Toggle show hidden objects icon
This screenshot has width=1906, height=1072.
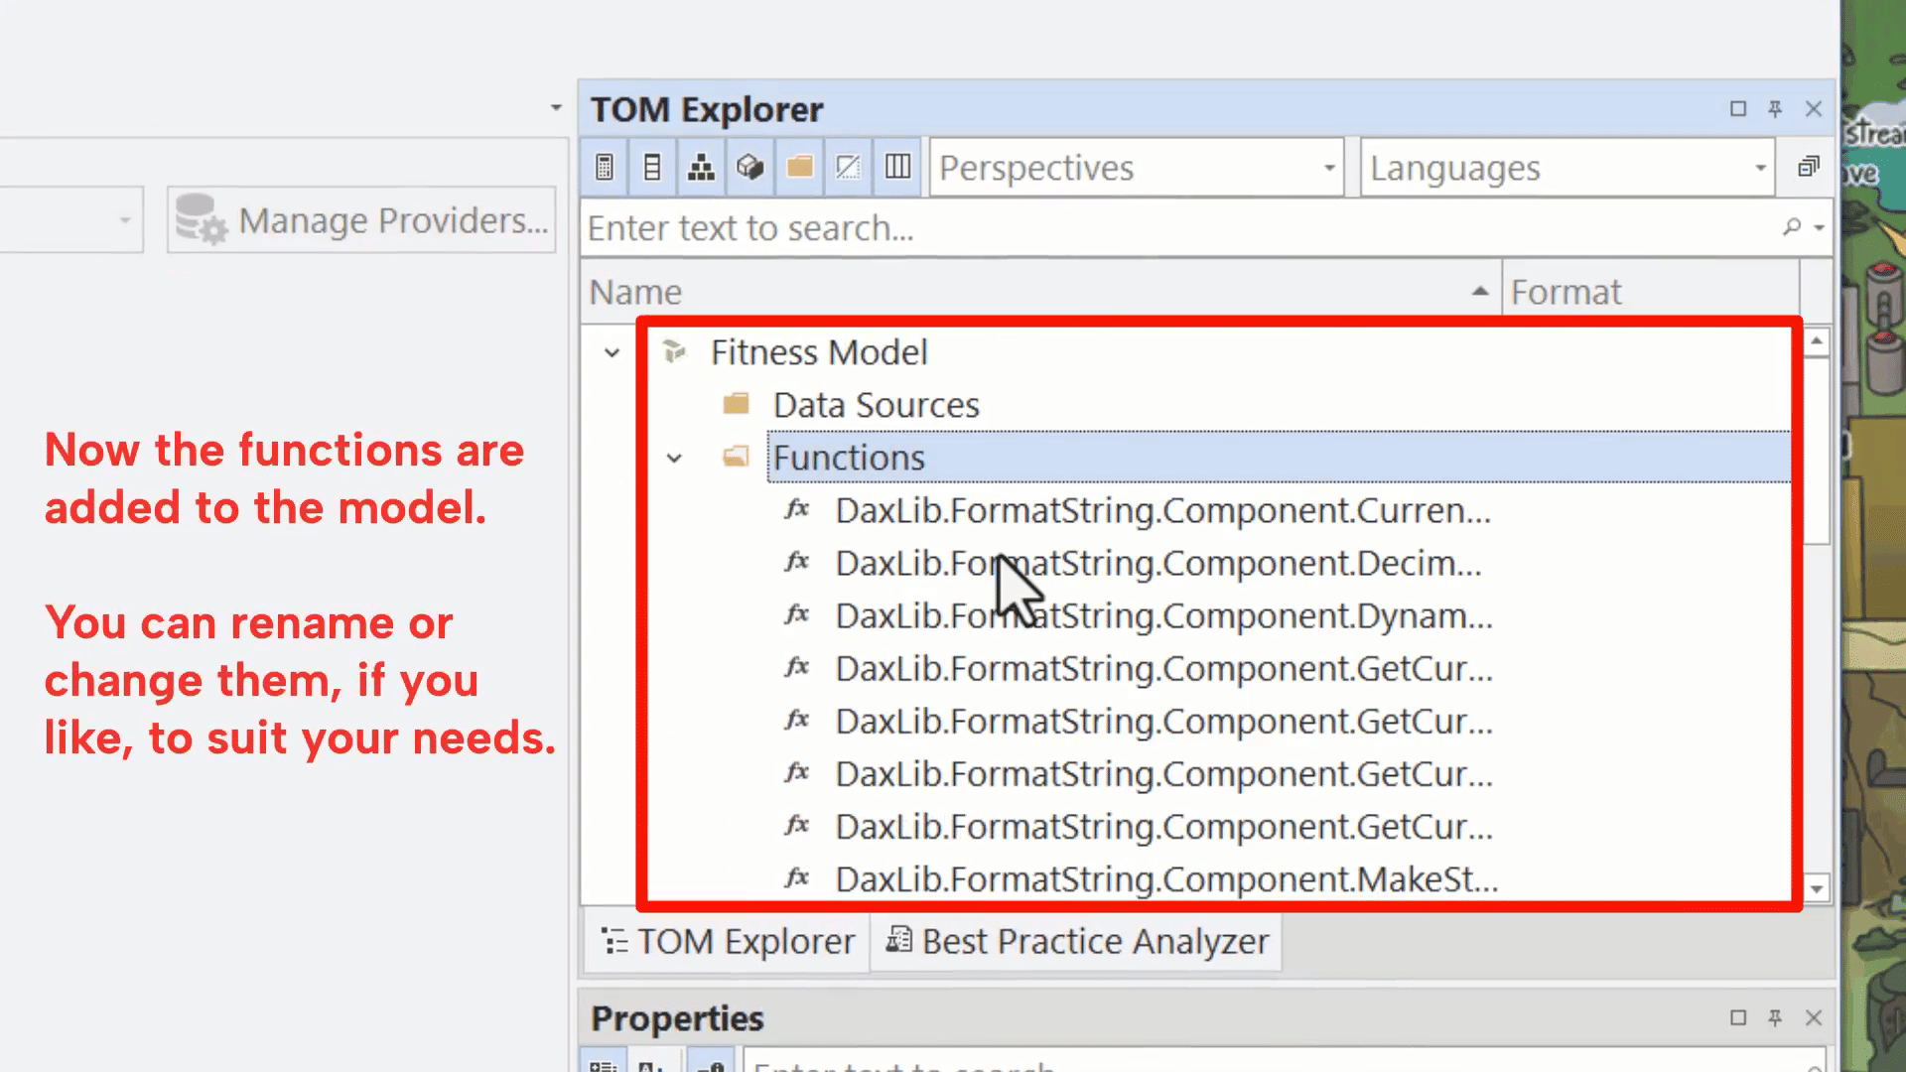point(848,167)
